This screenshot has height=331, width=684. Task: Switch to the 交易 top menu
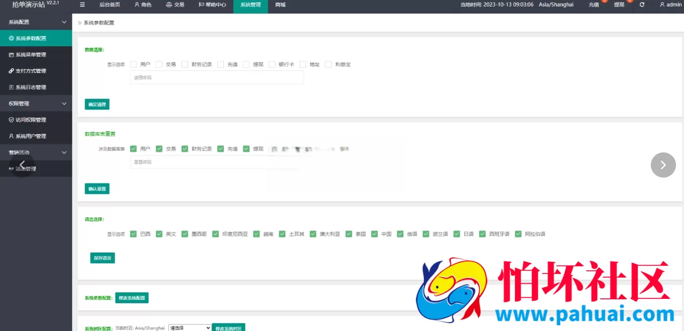[175, 5]
